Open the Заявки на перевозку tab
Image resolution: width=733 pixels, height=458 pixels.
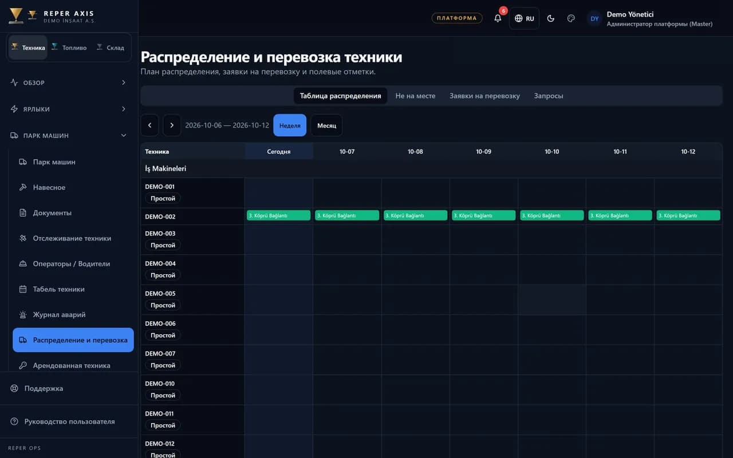(484, 96)
